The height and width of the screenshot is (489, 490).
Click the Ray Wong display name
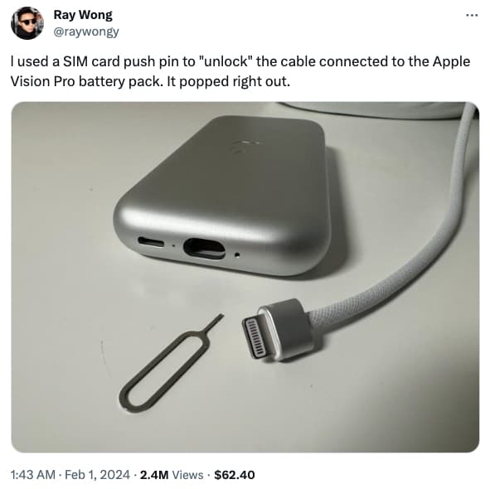83,15
